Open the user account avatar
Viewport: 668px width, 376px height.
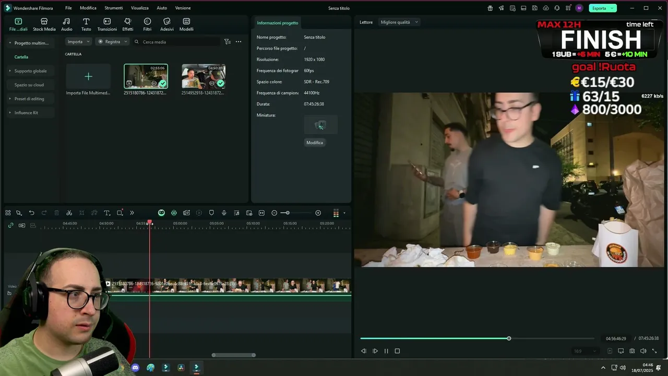coord(579,8)
